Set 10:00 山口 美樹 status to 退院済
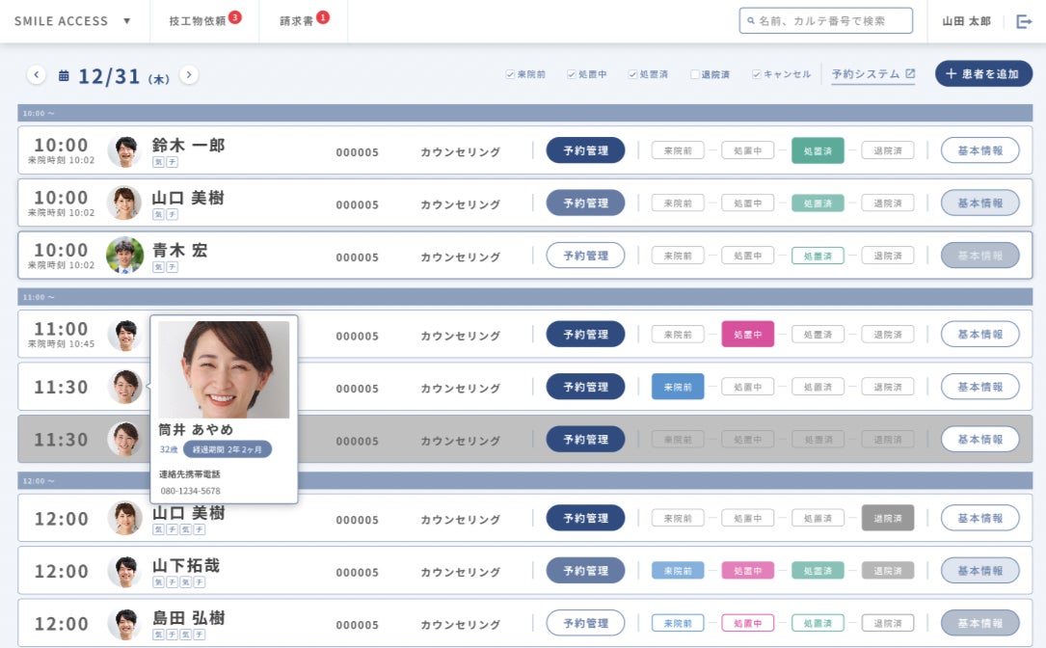Screen dimensions: 1046x648 coord(887,202)
